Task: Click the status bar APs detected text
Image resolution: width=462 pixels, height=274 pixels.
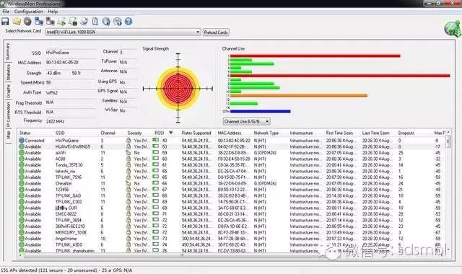Action: (66, 270)
